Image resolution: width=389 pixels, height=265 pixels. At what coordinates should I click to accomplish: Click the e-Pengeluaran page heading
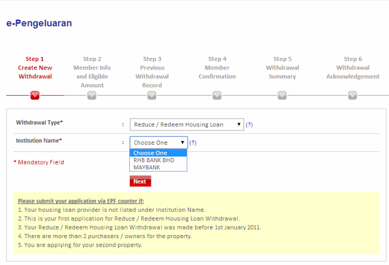coord(39,23)
